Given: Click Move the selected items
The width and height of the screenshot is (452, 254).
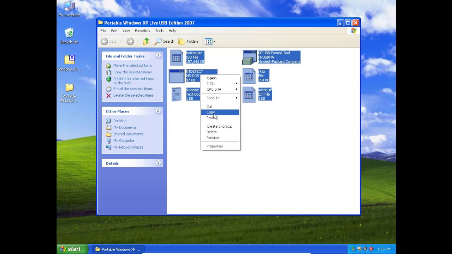Looking at the screenshot, I should click(132, 65).
